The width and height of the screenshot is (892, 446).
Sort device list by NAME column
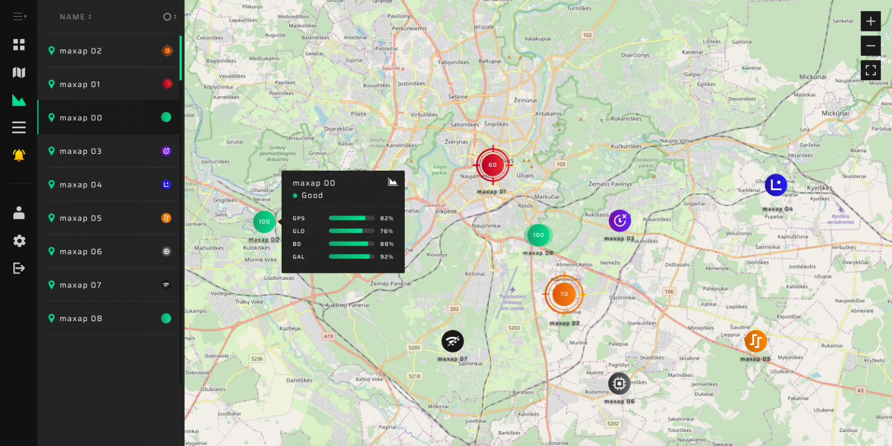coord(75,17)
